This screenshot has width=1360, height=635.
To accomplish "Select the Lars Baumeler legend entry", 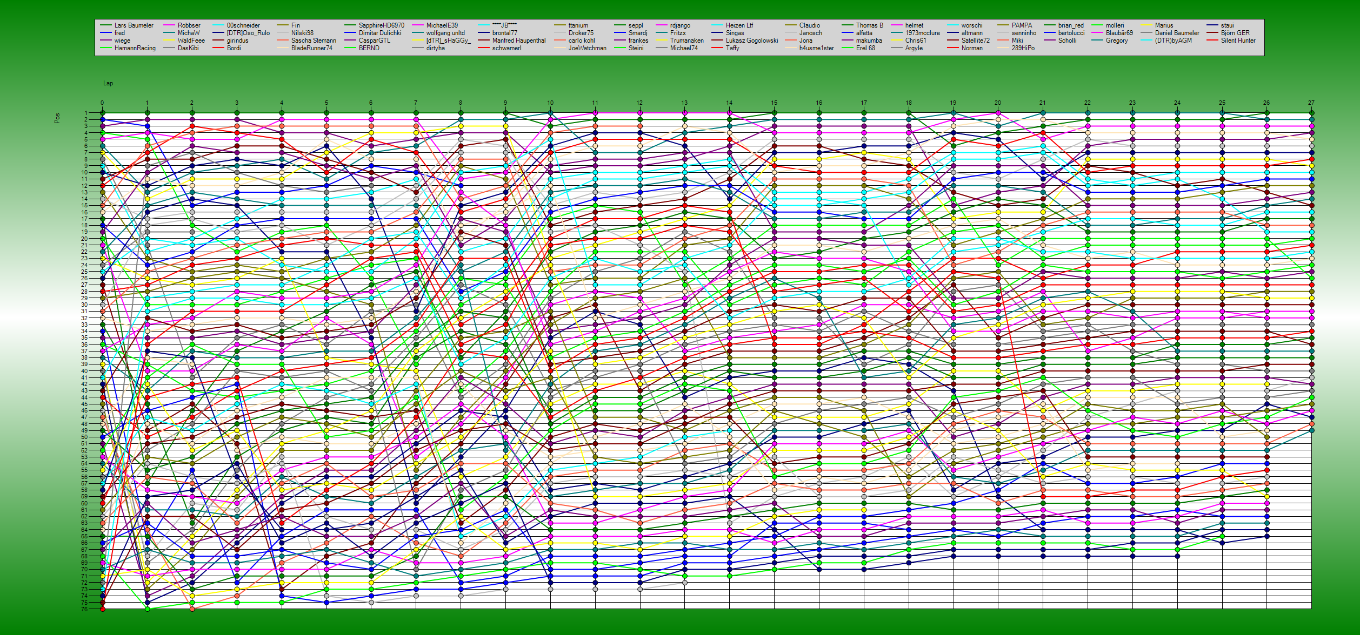I will pos(134,25).
